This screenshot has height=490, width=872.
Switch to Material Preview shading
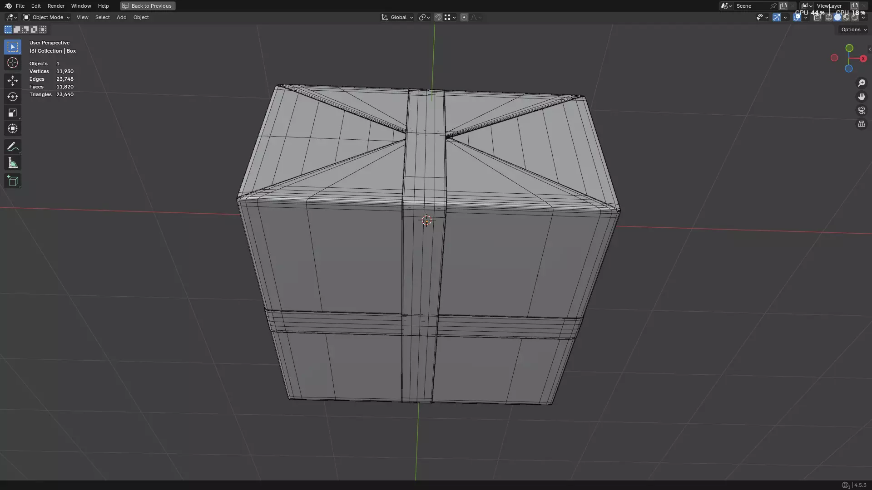click(846, 17)
